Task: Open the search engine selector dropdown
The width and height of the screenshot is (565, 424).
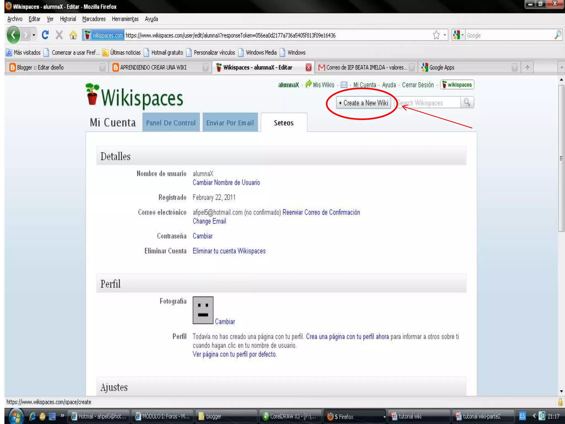Action: pos(459,35)
